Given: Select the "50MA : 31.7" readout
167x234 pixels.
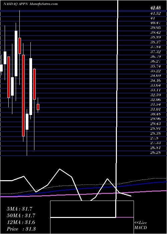Looking at the screenshot, I should click(x=21, y=216).
